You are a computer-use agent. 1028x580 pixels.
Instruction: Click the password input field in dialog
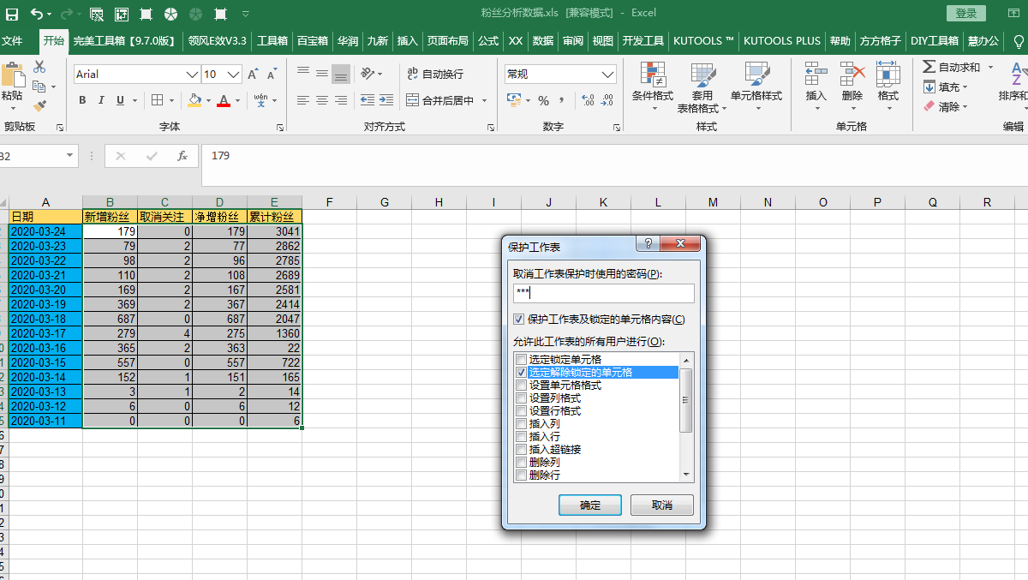tap(603, 293)
